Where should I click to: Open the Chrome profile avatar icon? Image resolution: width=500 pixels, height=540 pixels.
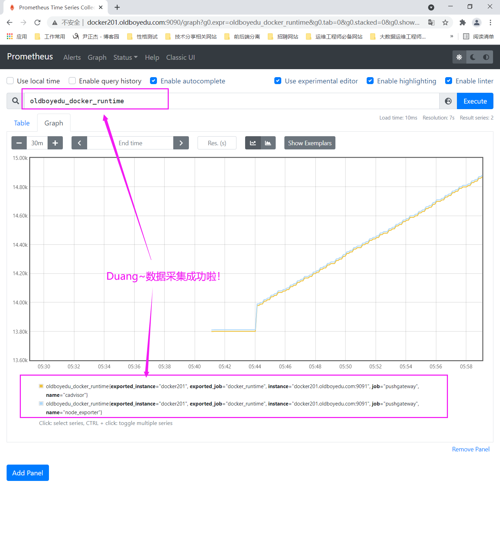click(x=477, y=22)
